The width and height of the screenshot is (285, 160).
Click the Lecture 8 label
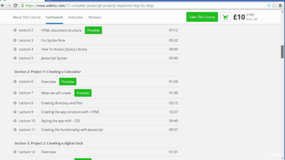pos(26,103)
